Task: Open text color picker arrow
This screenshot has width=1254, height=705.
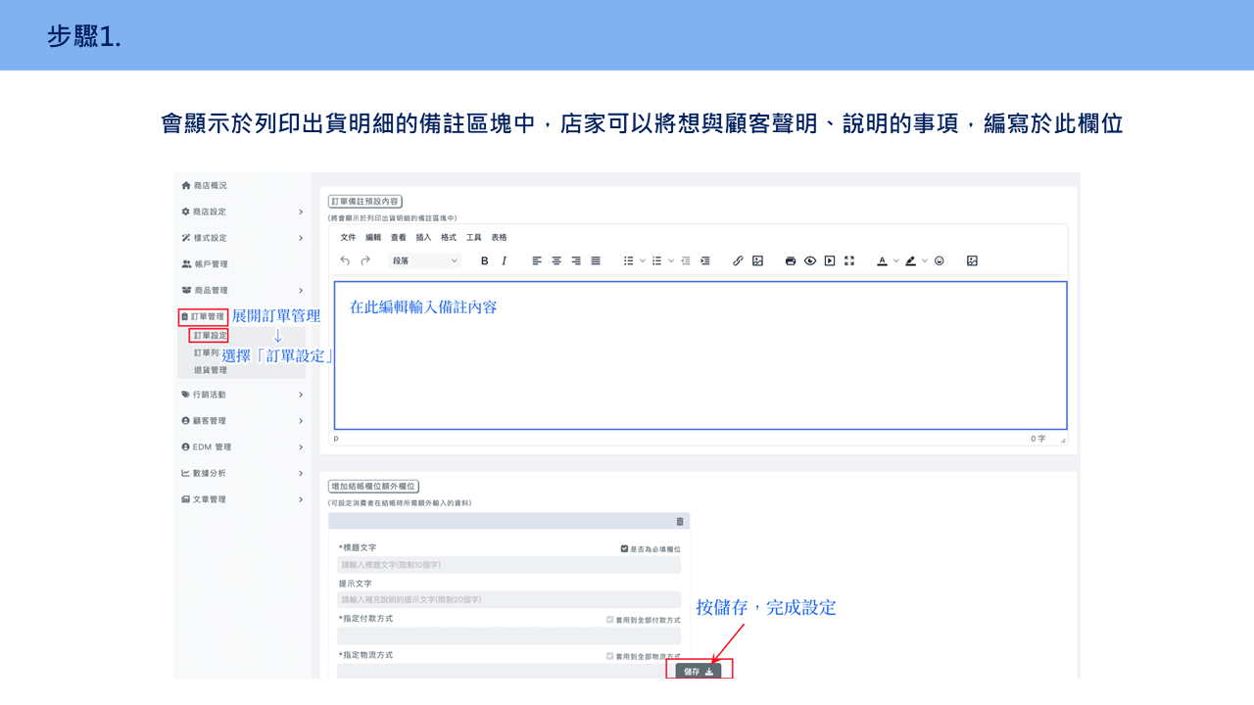Action: pyautogui.click(x=896, y=260)
